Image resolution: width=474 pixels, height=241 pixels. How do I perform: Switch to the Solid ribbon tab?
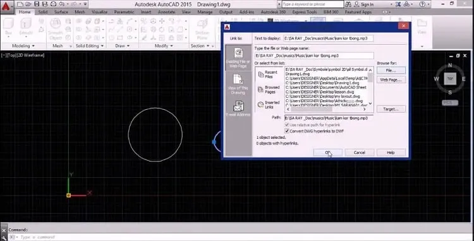(x=42, y=12)
